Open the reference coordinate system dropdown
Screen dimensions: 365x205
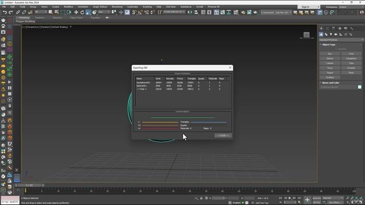point(104,11)
